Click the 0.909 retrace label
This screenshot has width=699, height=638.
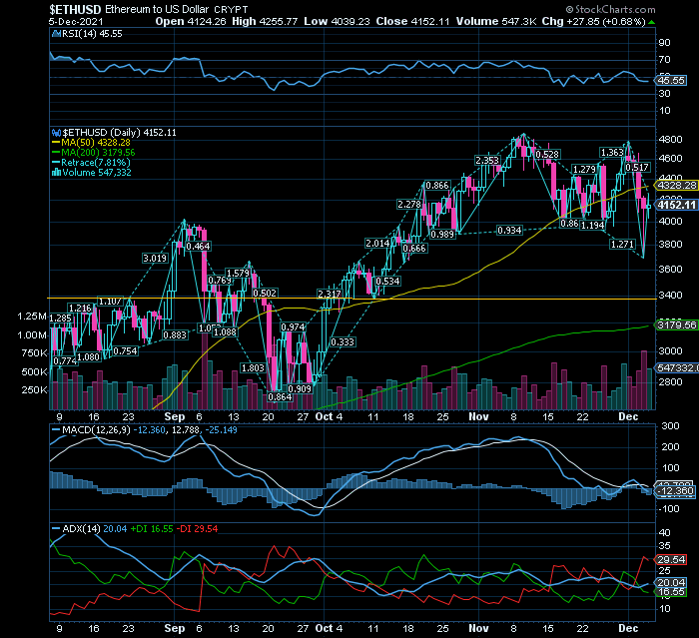[x=300, y=388]
